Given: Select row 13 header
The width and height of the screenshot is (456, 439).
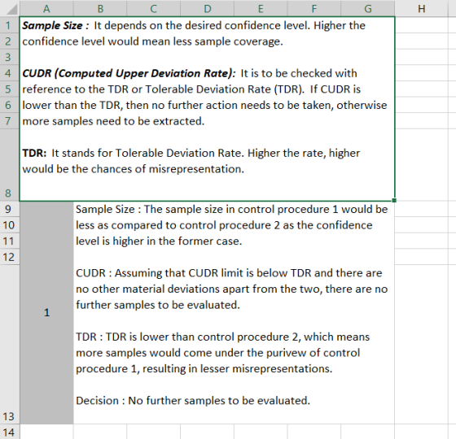Looking at the screenshot, I should coord(10,345).
